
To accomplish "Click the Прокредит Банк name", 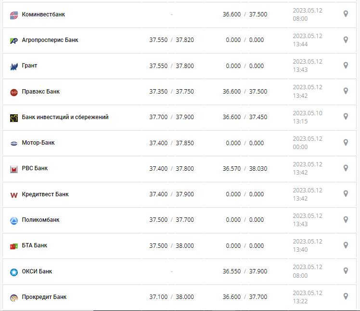I will [x=44, y=297].
